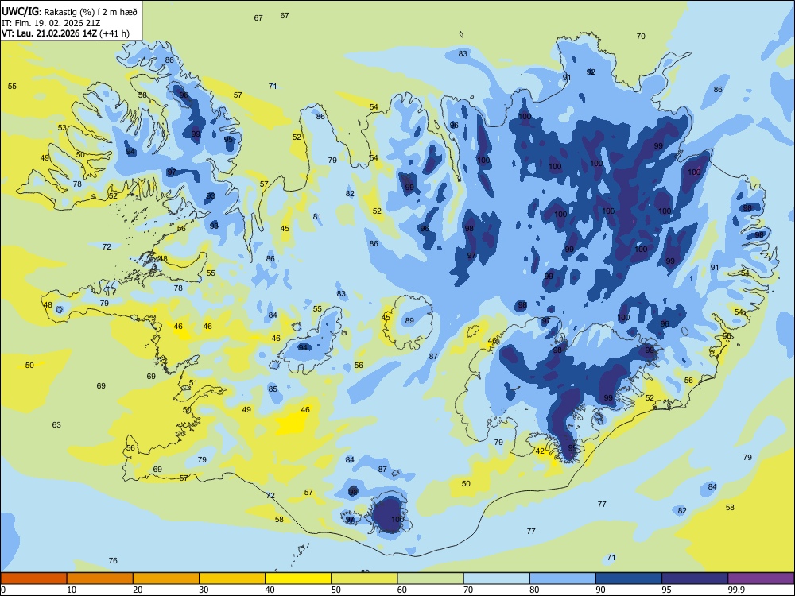The width and height of the screenshot is (795, 596).
Task: Click the '95' humidity value in the northern Westfjords
Action: [x=229, y=140]
